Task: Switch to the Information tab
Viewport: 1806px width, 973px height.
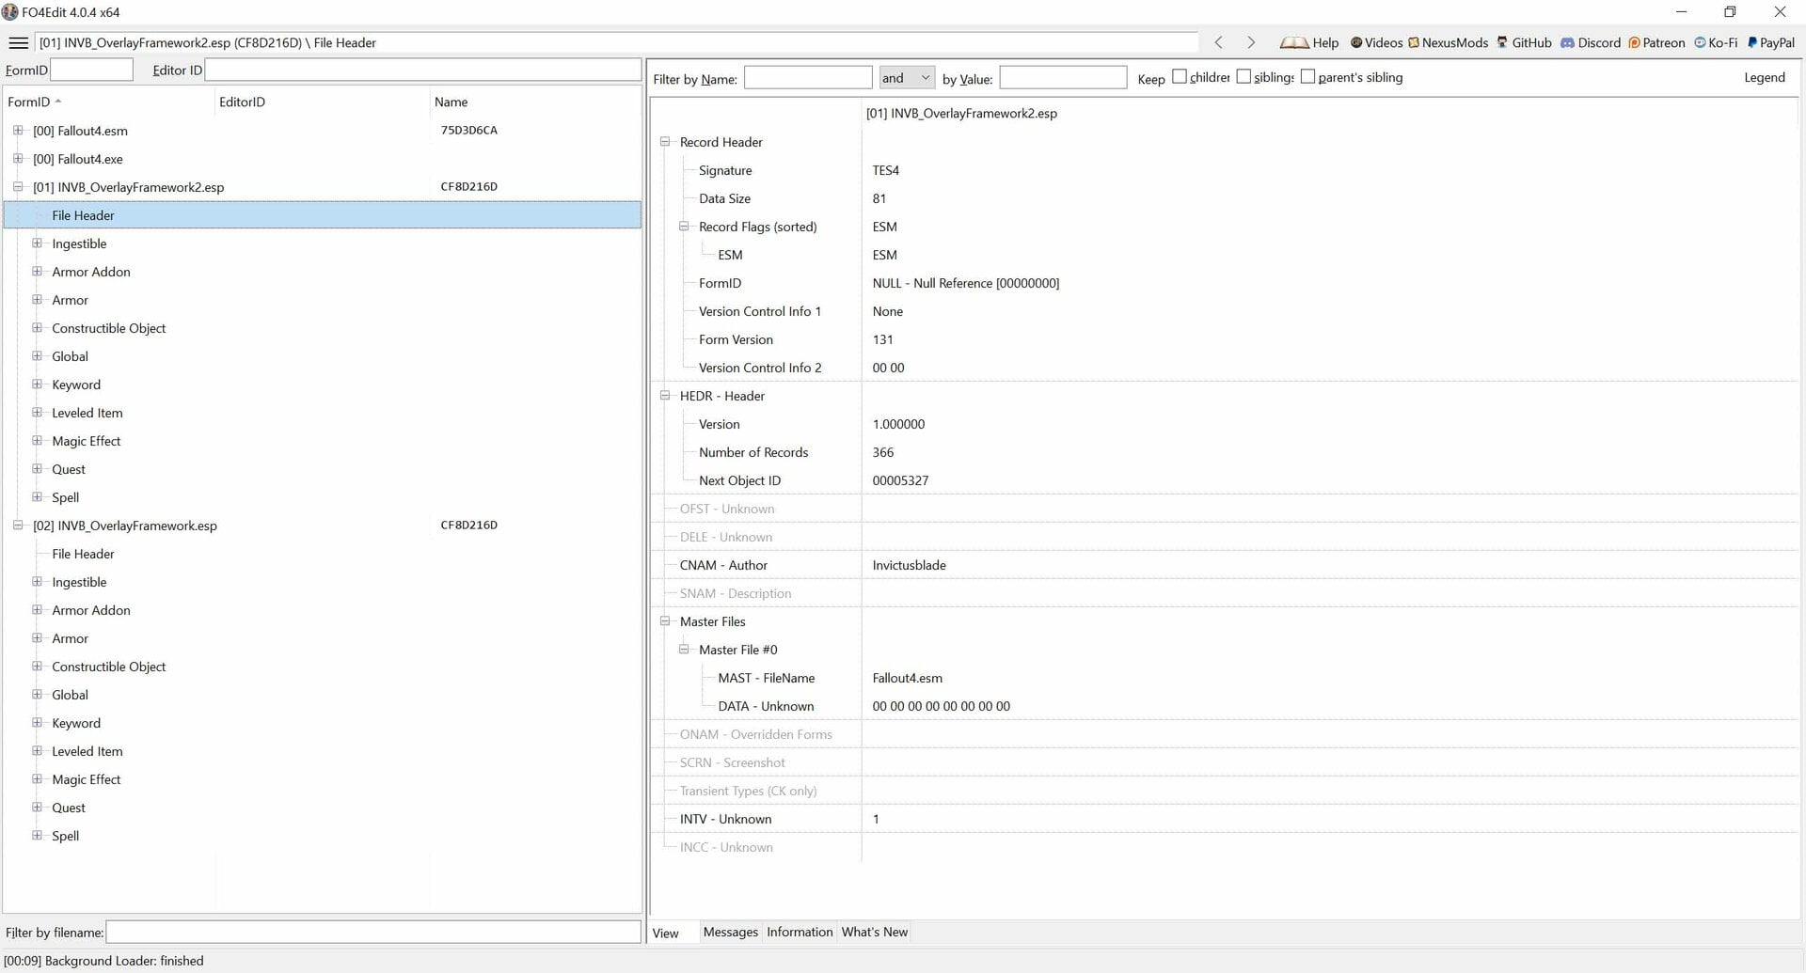Action: [800, 932]
